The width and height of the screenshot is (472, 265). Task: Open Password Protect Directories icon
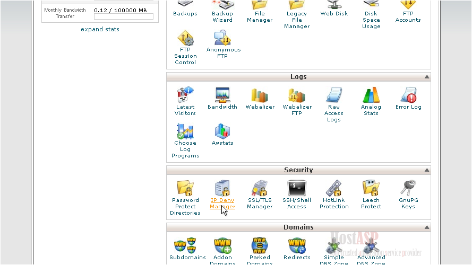pos(185,189)
